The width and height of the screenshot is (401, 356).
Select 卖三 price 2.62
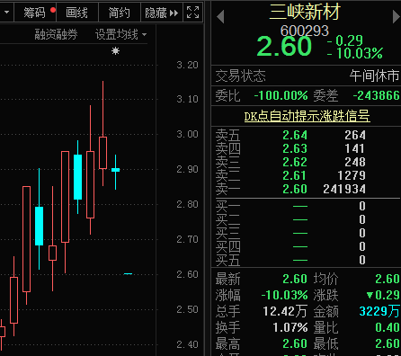tap(295, 162)
